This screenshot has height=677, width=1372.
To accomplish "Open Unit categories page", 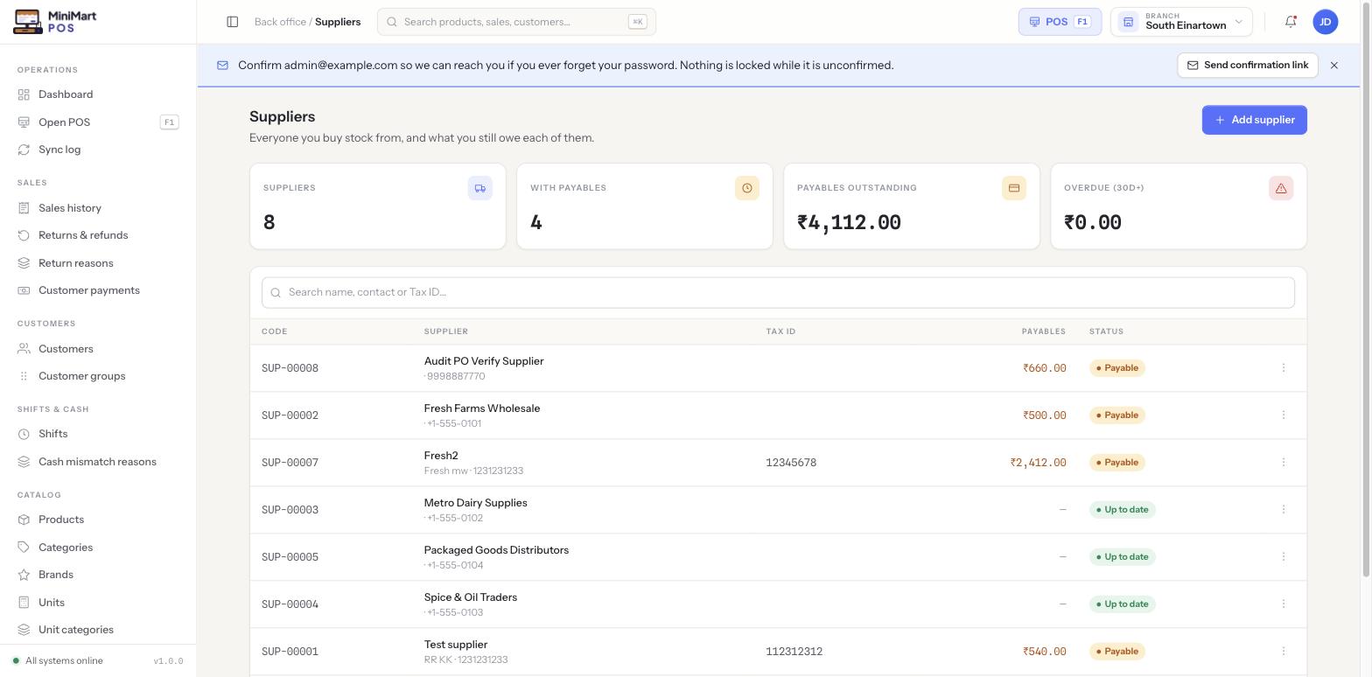I will (x=98, y=630).
